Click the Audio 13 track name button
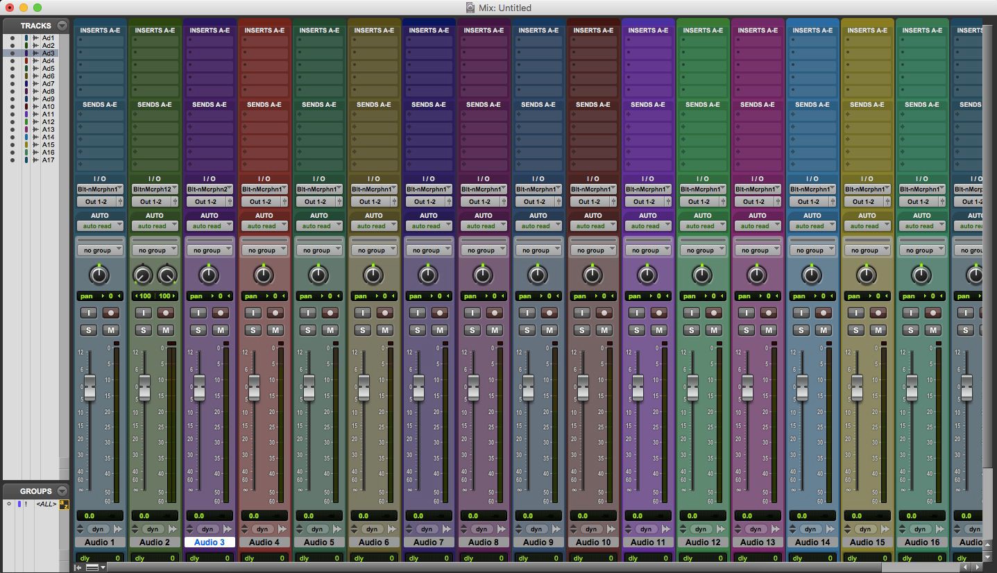The image size is (997, 573). click(758, 542)
